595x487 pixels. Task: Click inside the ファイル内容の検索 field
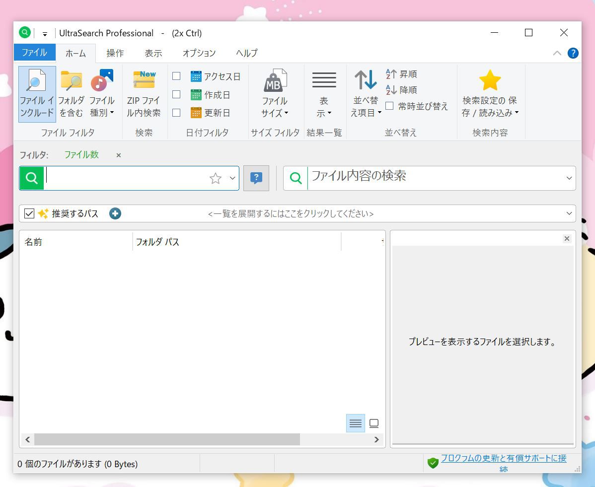(397, 178)
